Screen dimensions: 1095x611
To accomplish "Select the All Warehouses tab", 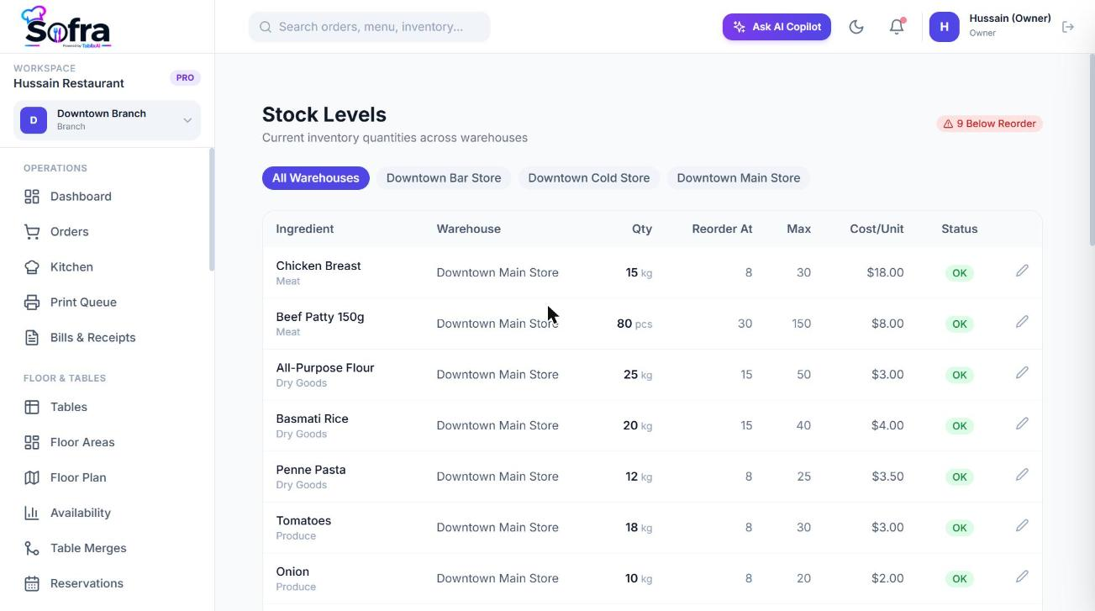I will coord(315,178).
